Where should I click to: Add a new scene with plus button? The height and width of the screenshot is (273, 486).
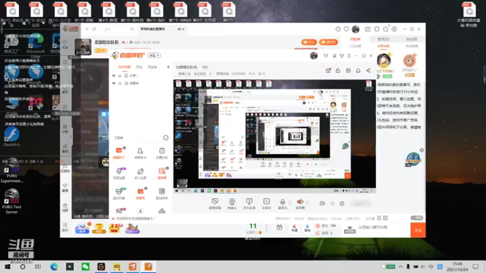[x=168, y=67]
